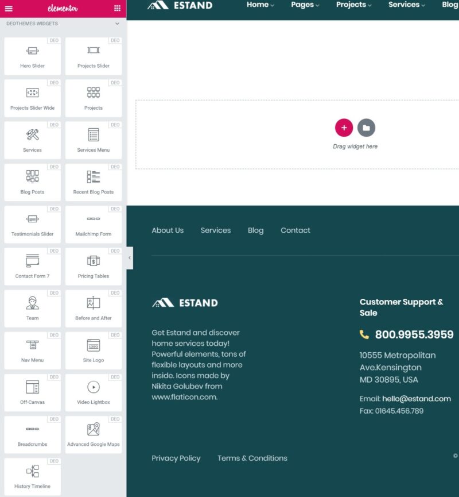Select the Contact Form 7 widget

tap(32, 266)
